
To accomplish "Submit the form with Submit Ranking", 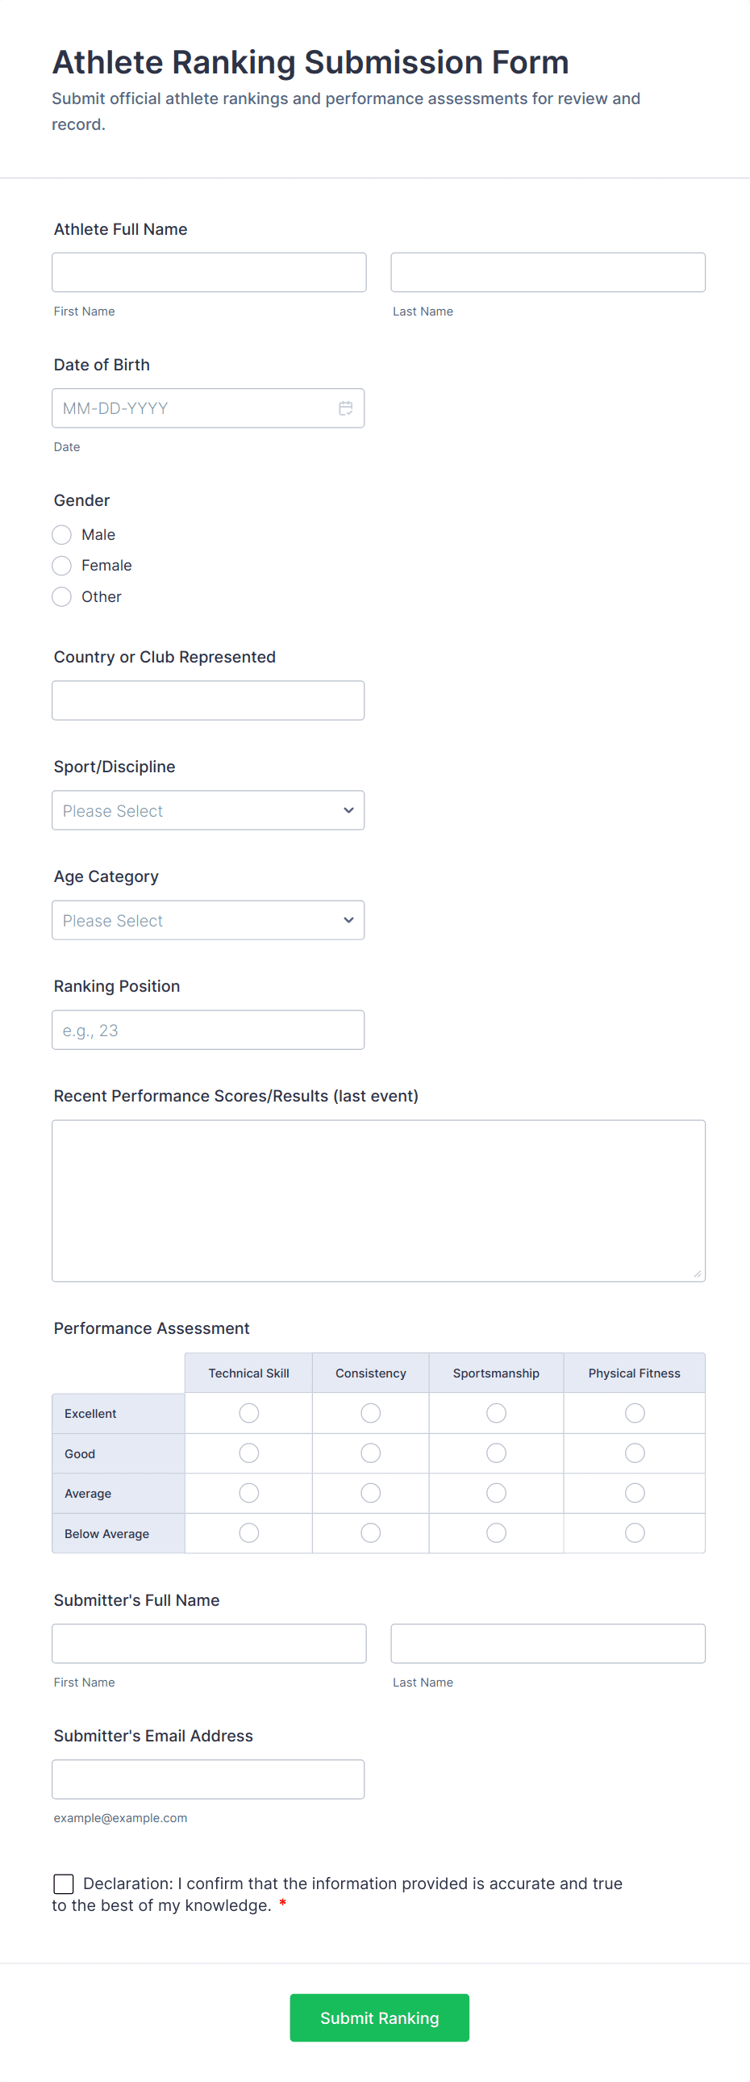I will 380,2018.
